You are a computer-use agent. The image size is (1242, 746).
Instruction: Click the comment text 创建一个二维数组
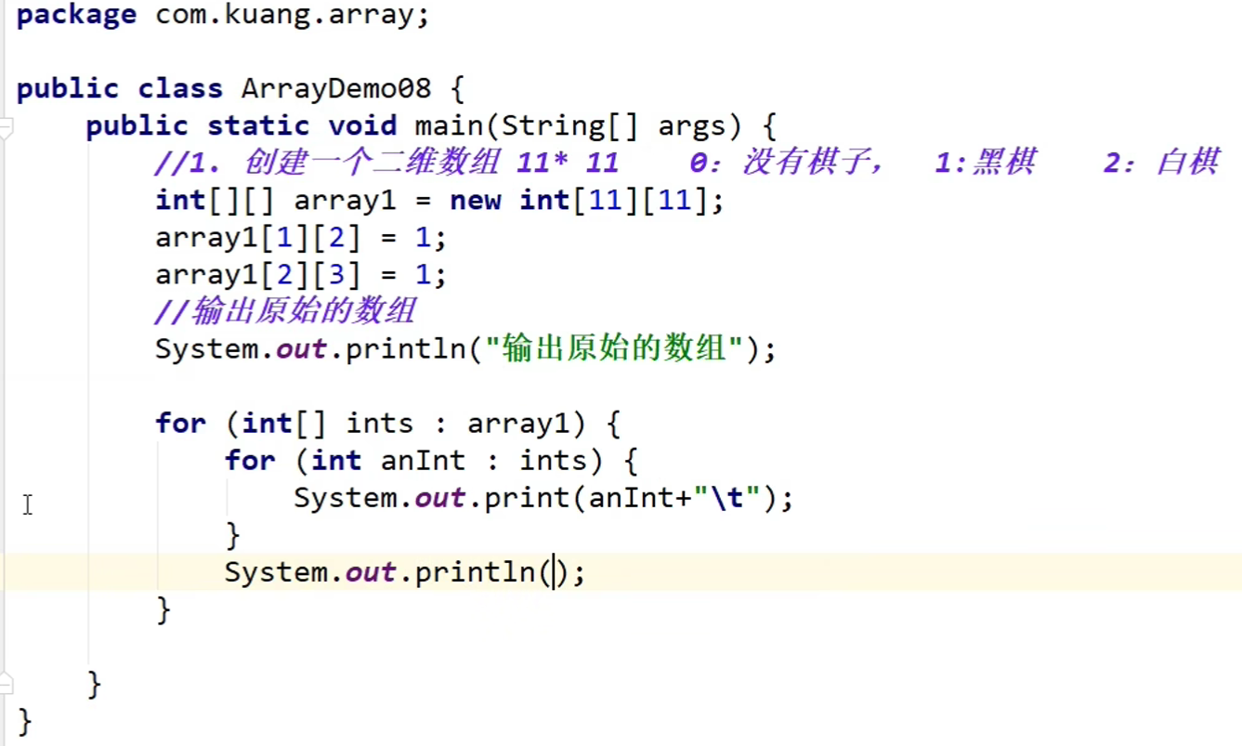coord(372,164)
